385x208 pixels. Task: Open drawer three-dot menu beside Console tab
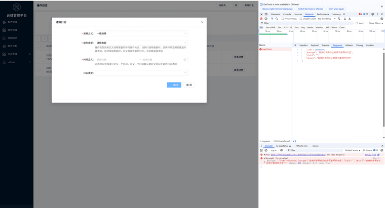[x=261, y=146]
